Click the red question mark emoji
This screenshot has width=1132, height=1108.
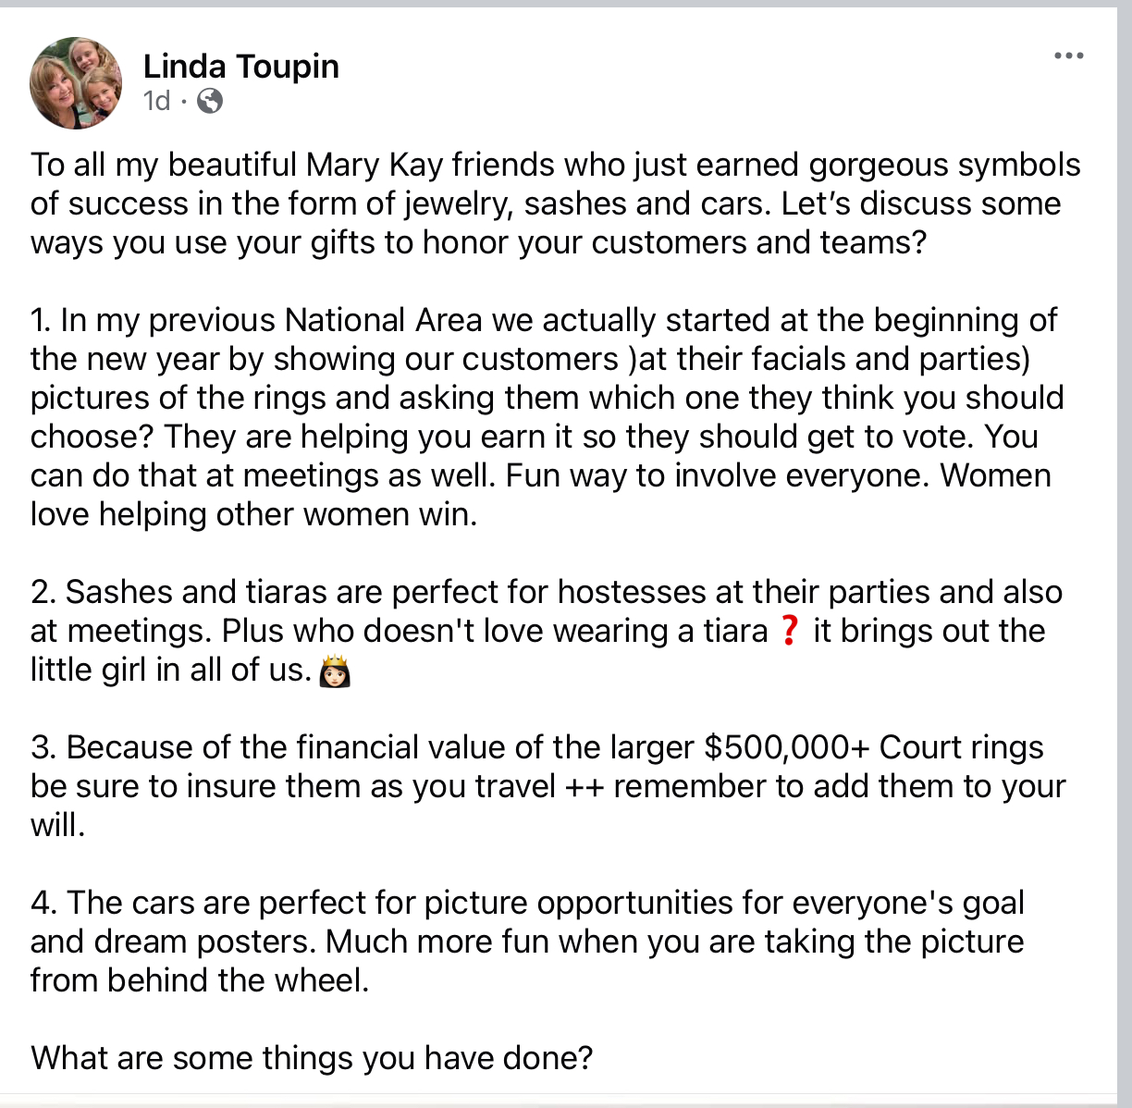coord(789,631)
